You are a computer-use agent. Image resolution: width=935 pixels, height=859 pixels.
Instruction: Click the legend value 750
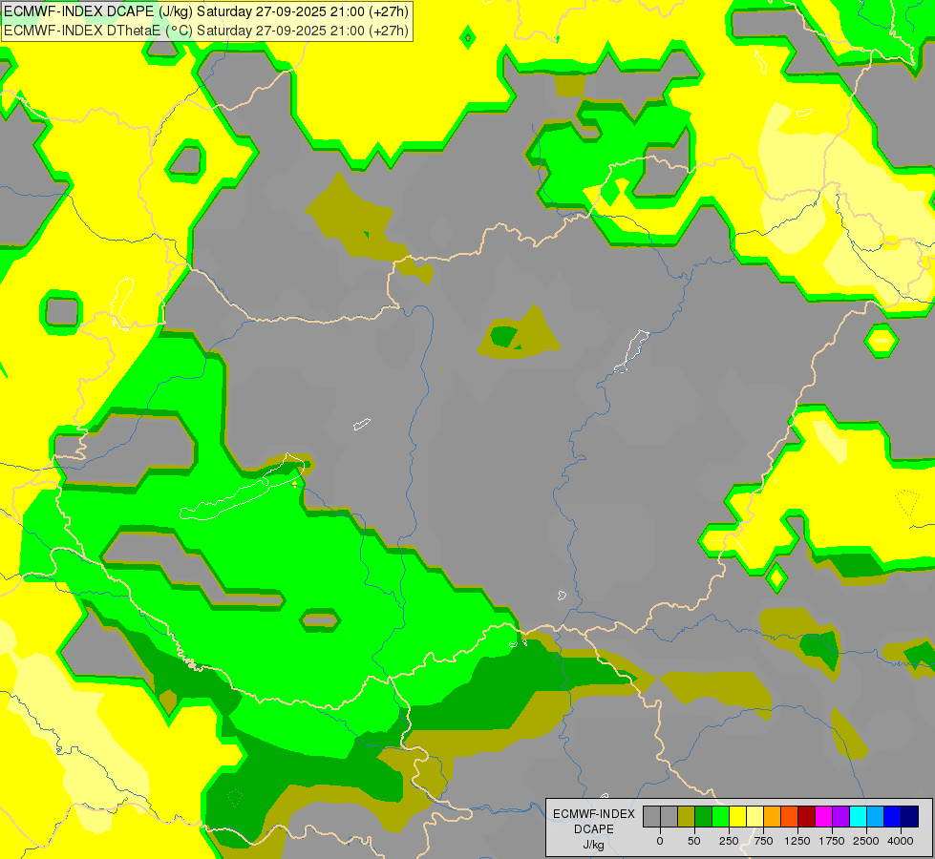[763, 841]
